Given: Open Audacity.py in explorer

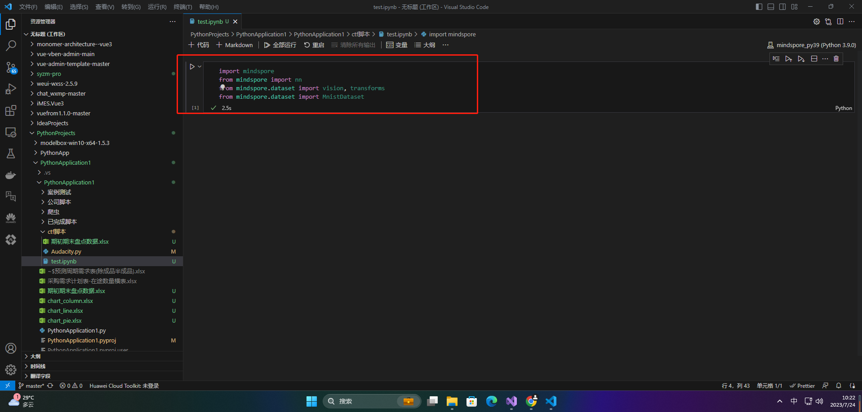Looking at the screenshot, I should tap(102, 251).
